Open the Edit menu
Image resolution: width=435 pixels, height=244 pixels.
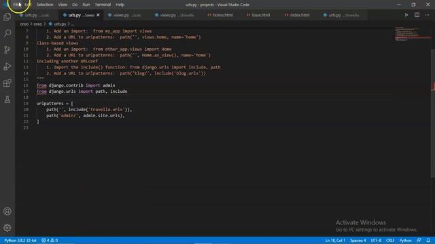[28, 5]
